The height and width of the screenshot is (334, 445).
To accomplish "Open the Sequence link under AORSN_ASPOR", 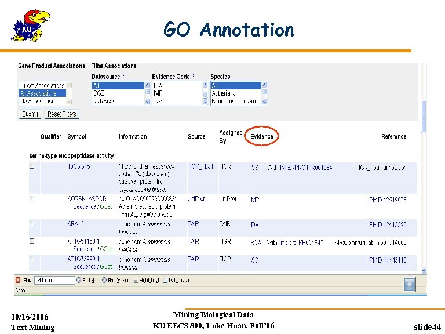I will 84,206.
